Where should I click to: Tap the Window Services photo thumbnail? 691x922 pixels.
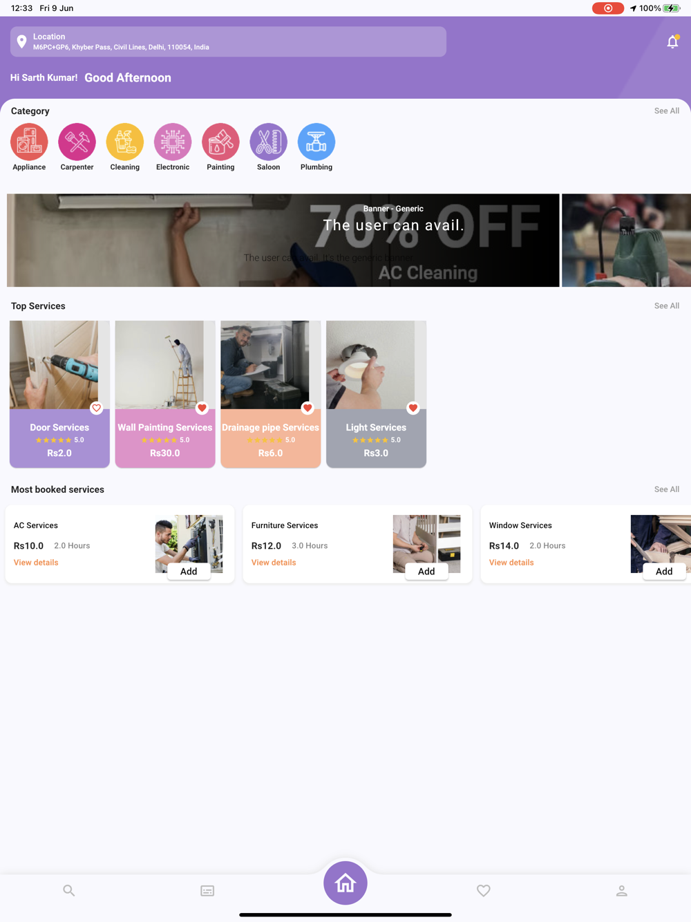point(661,543)
